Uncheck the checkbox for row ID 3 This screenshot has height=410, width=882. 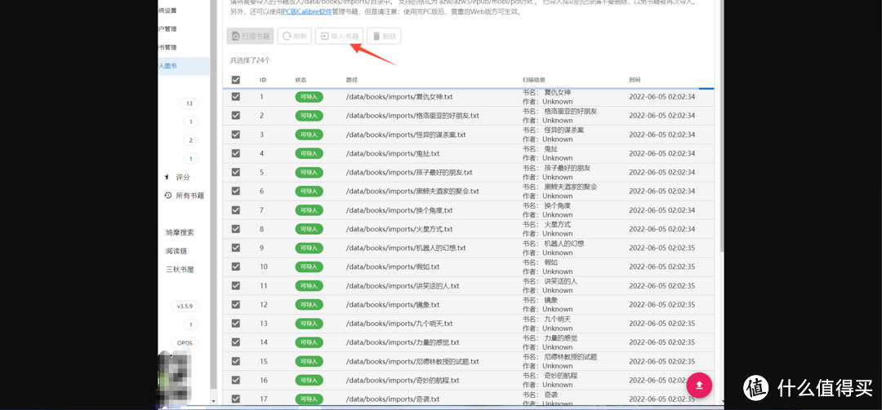click(x=236, y=134)
